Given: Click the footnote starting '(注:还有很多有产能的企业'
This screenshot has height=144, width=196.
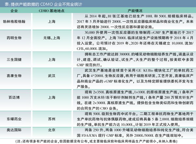Looking at the screenshot, I should (96, 141).
